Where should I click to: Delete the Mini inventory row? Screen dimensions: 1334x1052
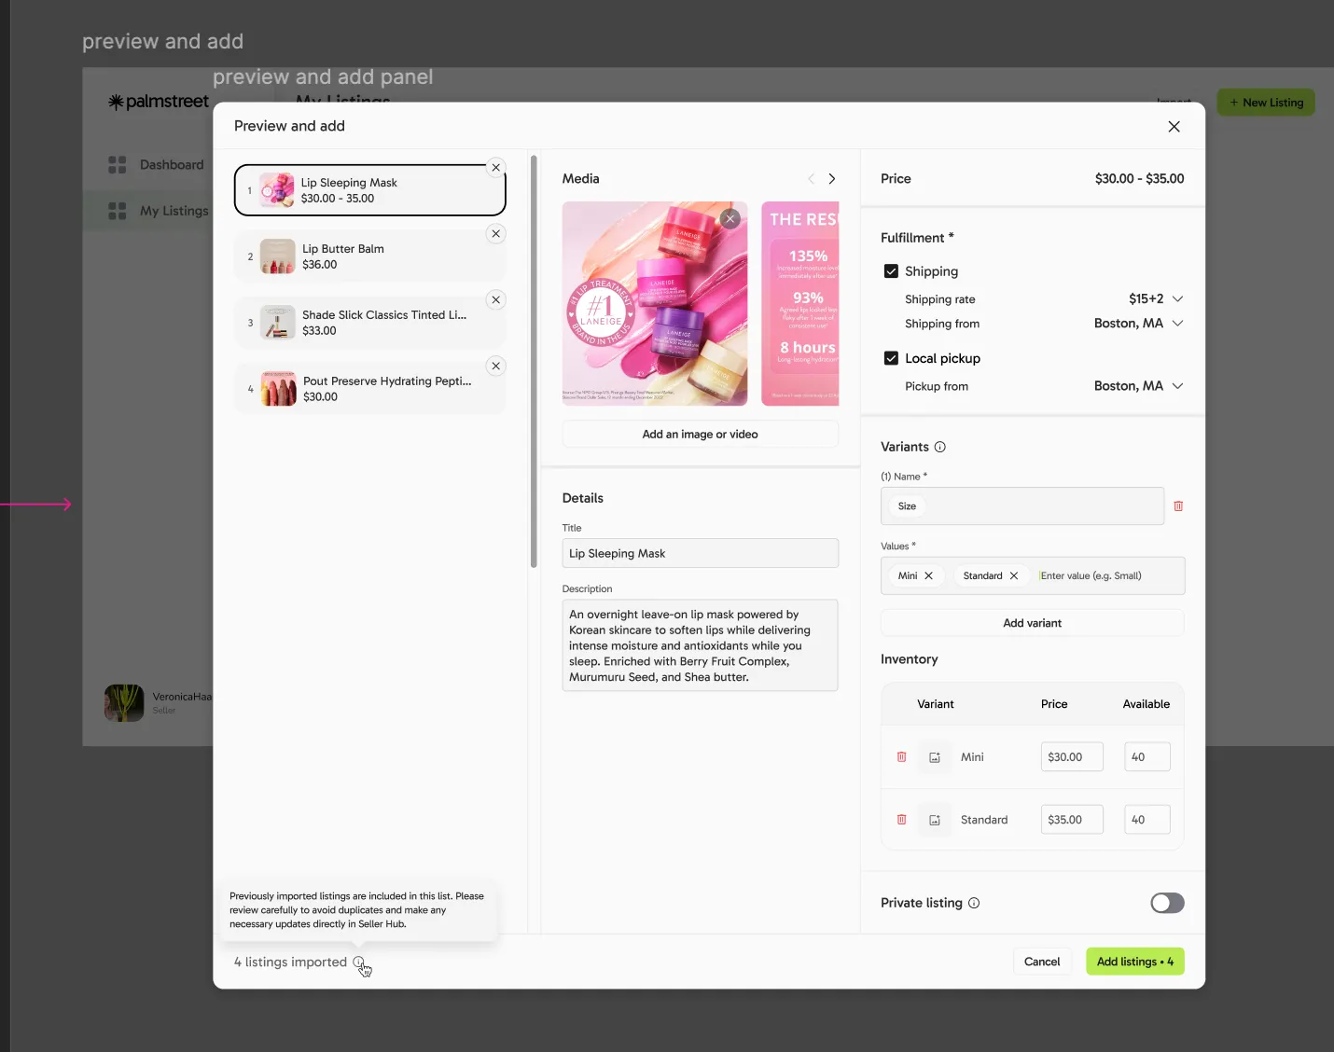(901, 757)
